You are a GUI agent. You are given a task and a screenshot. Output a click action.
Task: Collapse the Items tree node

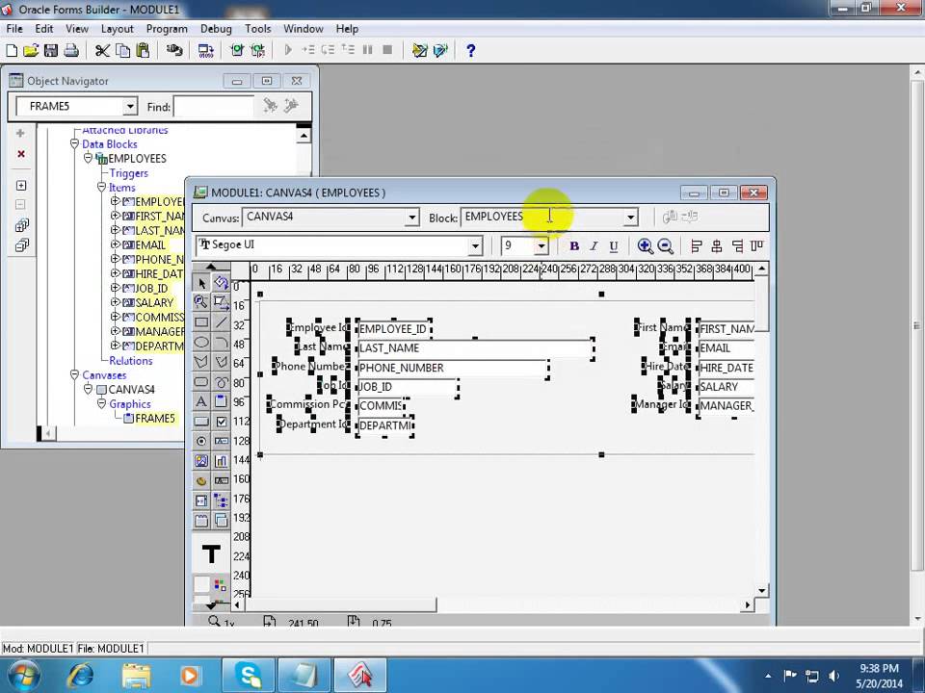(101, 187)
